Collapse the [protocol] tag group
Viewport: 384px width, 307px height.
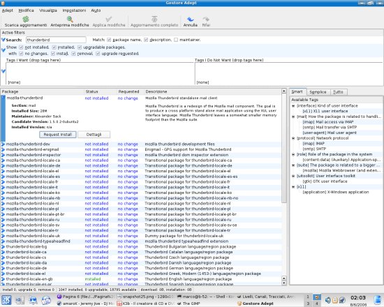(293, 138)
